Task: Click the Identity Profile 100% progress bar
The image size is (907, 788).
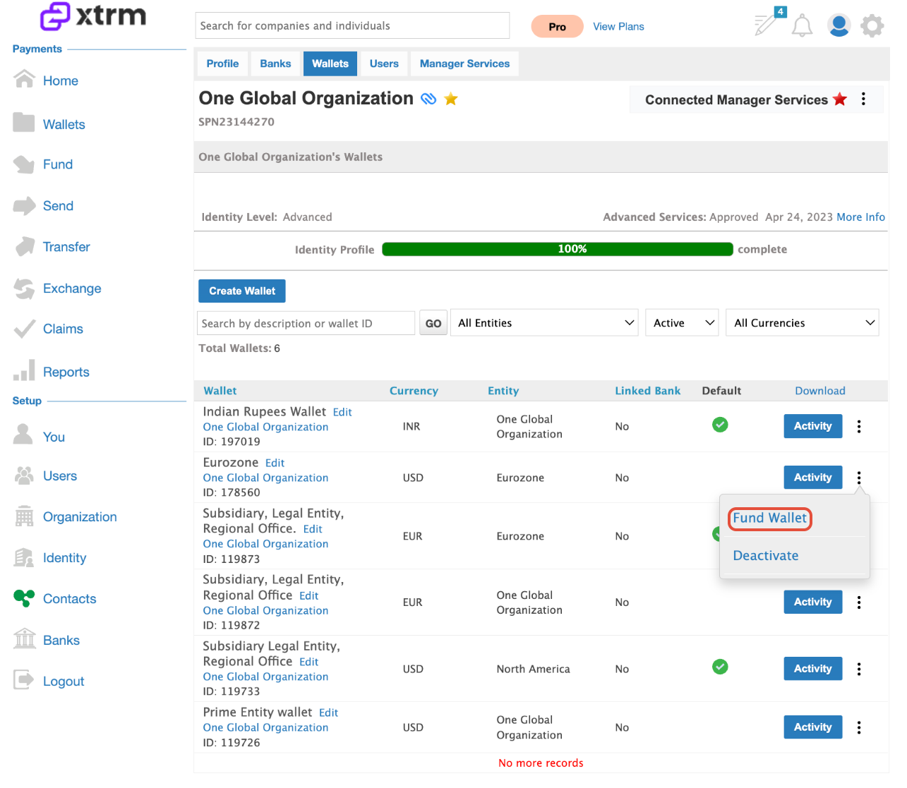Action: (558, 249)
